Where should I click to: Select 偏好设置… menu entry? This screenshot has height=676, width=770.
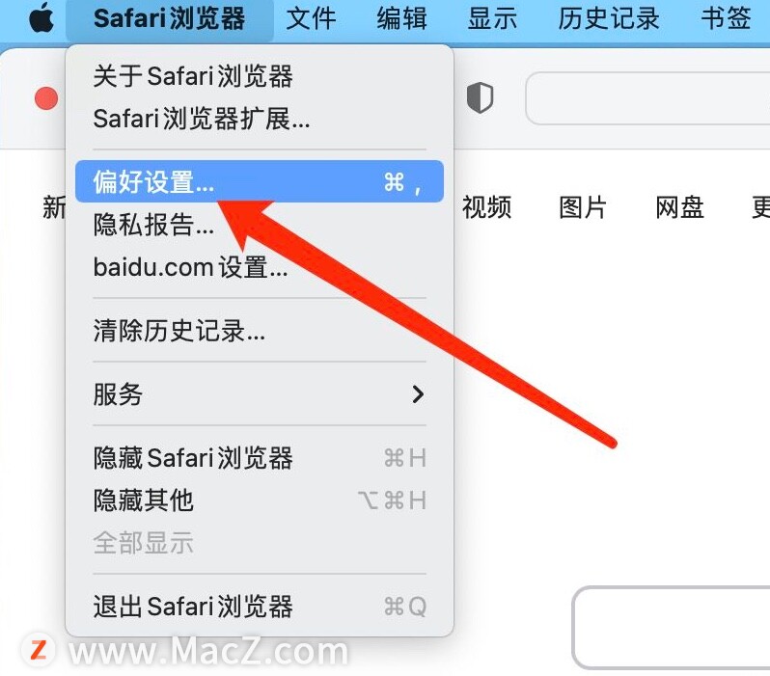point(260,181)
